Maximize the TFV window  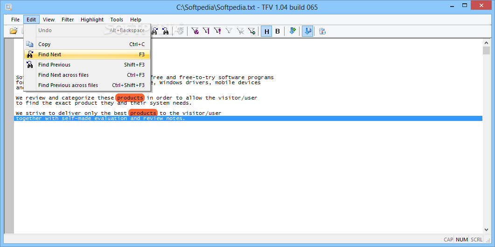(464, 5)
